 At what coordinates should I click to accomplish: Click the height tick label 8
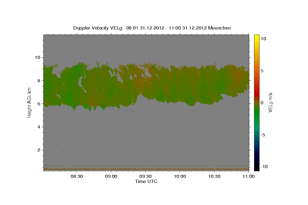38,80
